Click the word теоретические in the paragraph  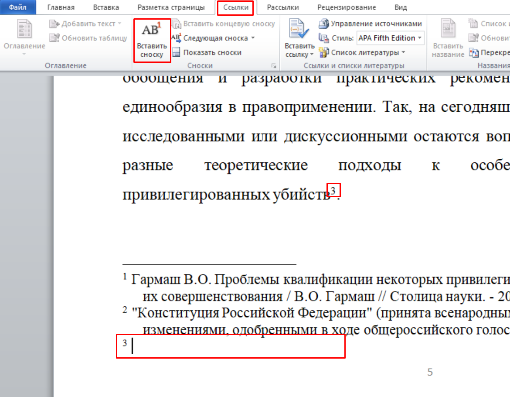click(x=256, y=165)
